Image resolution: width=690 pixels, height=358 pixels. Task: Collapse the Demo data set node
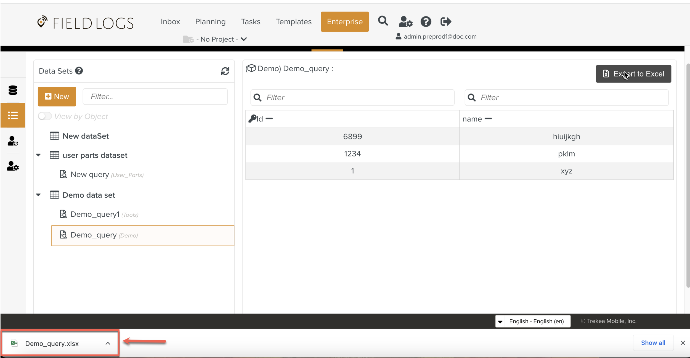[39, 195]
